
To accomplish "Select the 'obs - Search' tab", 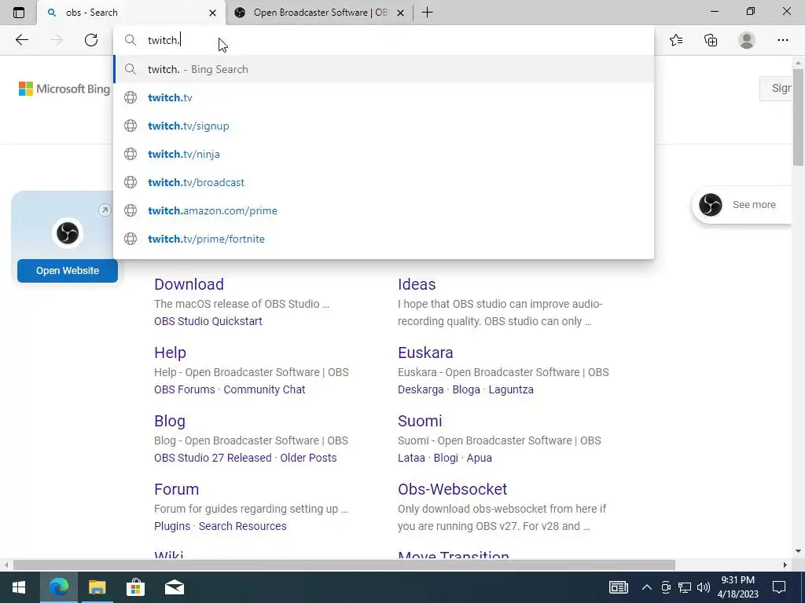I will point(131,13).
